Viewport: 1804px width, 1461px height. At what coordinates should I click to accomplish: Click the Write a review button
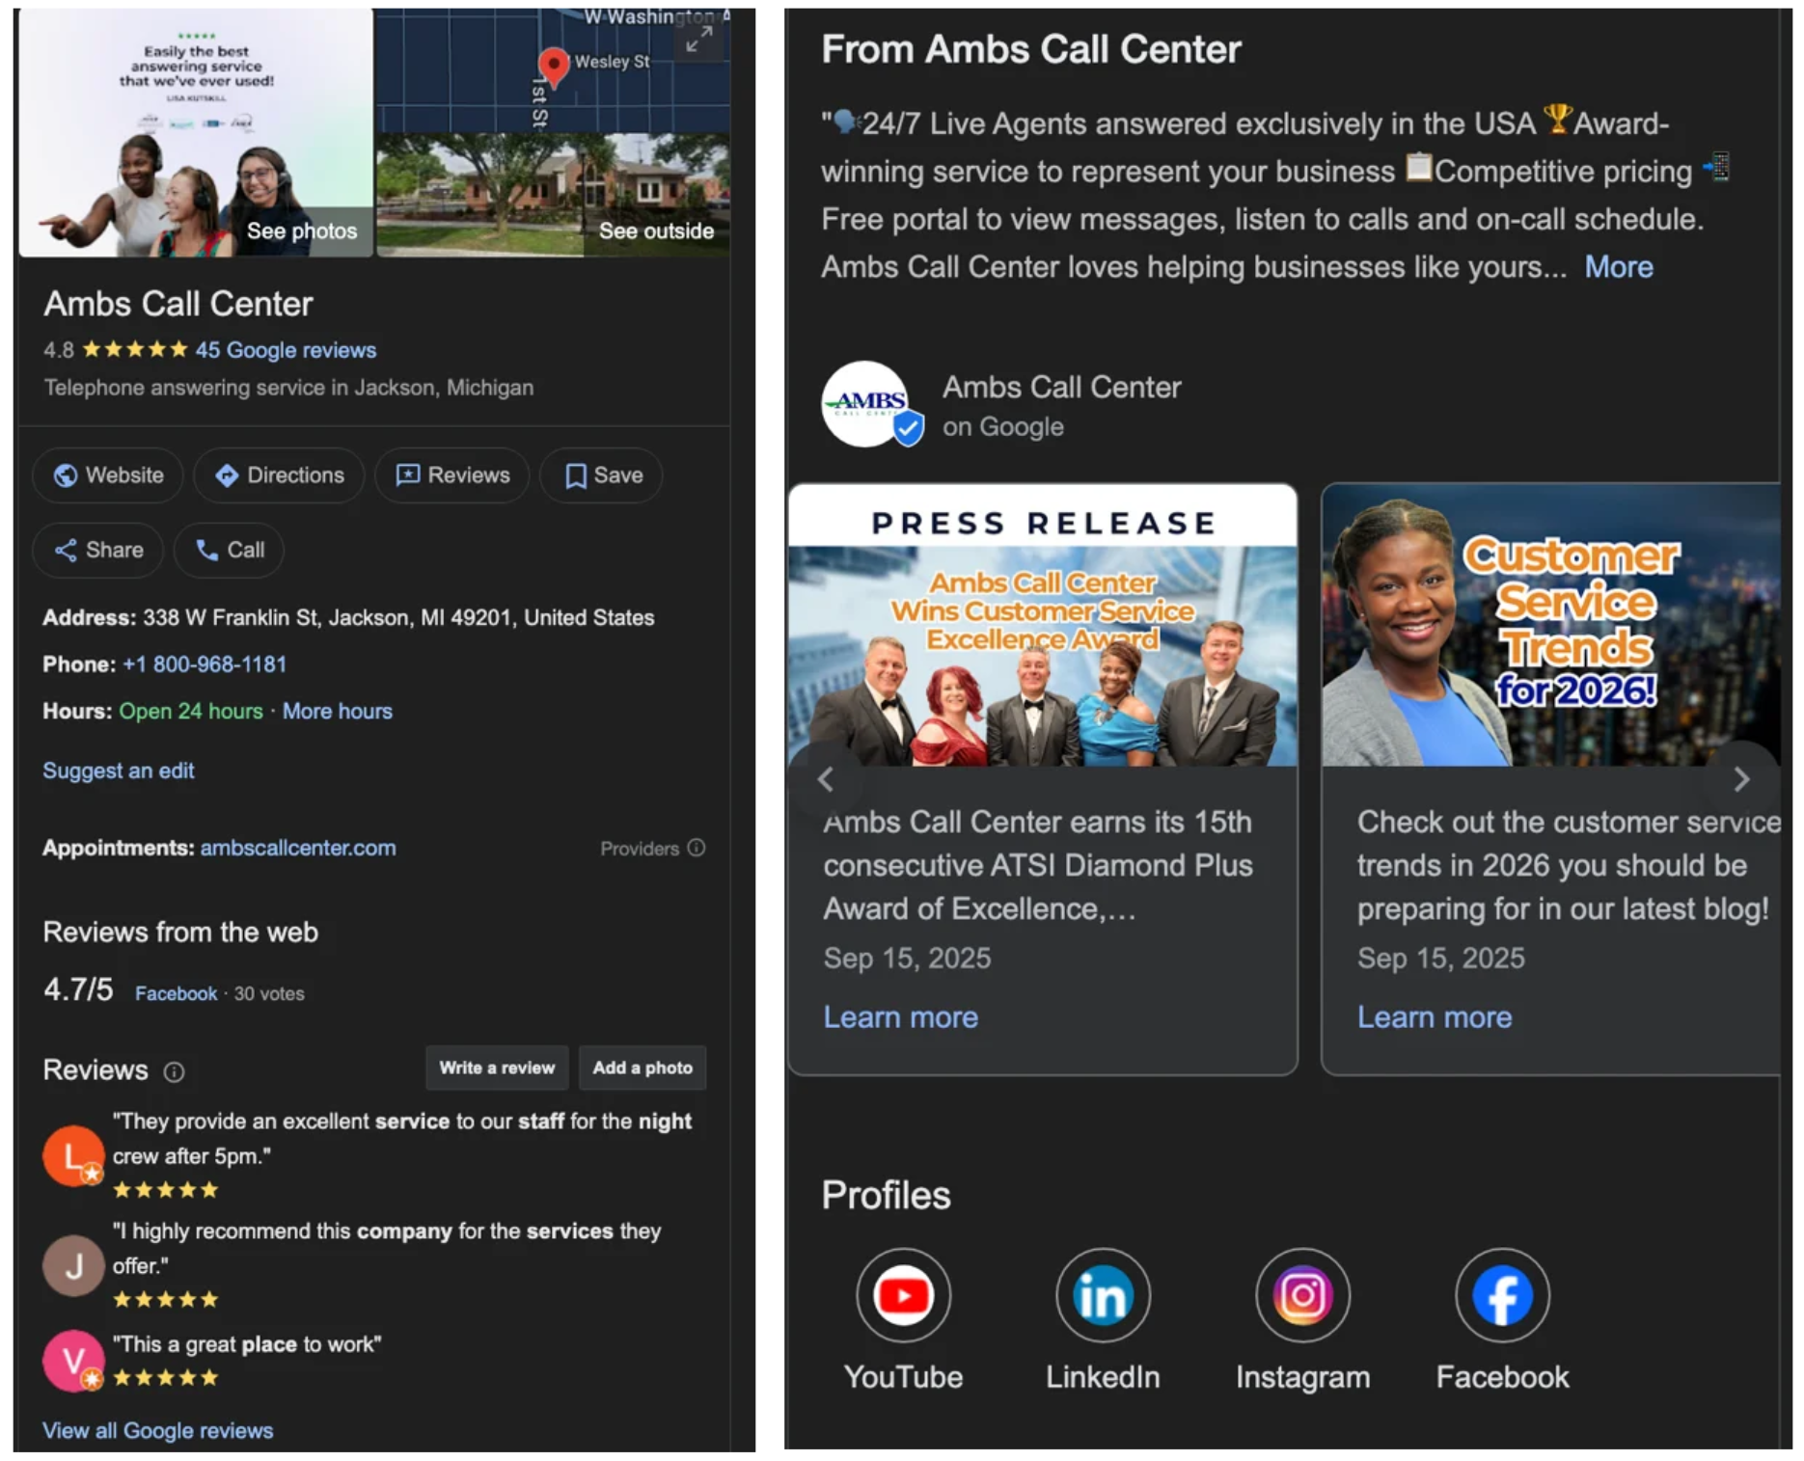pyautogui.click(x=497, y=1068)
